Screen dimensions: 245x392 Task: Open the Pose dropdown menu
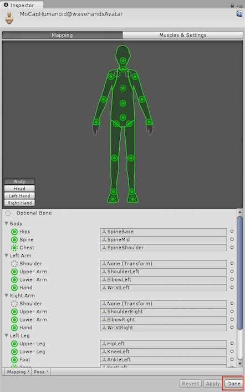[x=41, y=371]
